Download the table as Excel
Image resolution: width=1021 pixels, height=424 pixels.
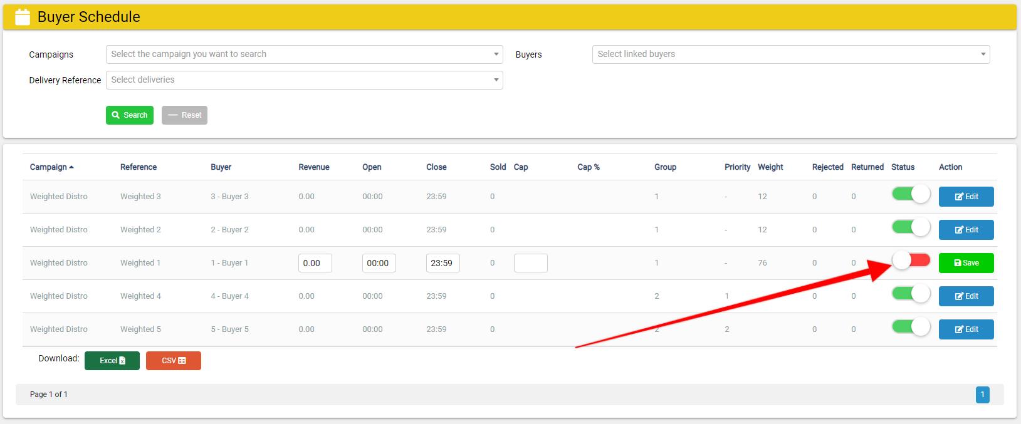pyautogui.click(x=112, y=361)
